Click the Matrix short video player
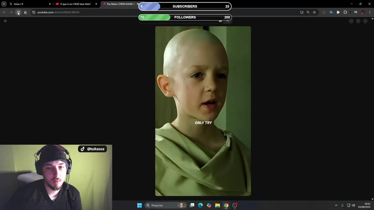This screenshot has width=374, height=210. 203,111
